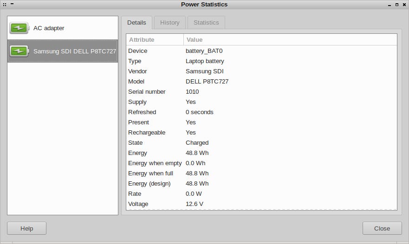The height and width of the screenshot is (244, 409).
Task: Click the Laptop battery value
Action: [205, 61]
